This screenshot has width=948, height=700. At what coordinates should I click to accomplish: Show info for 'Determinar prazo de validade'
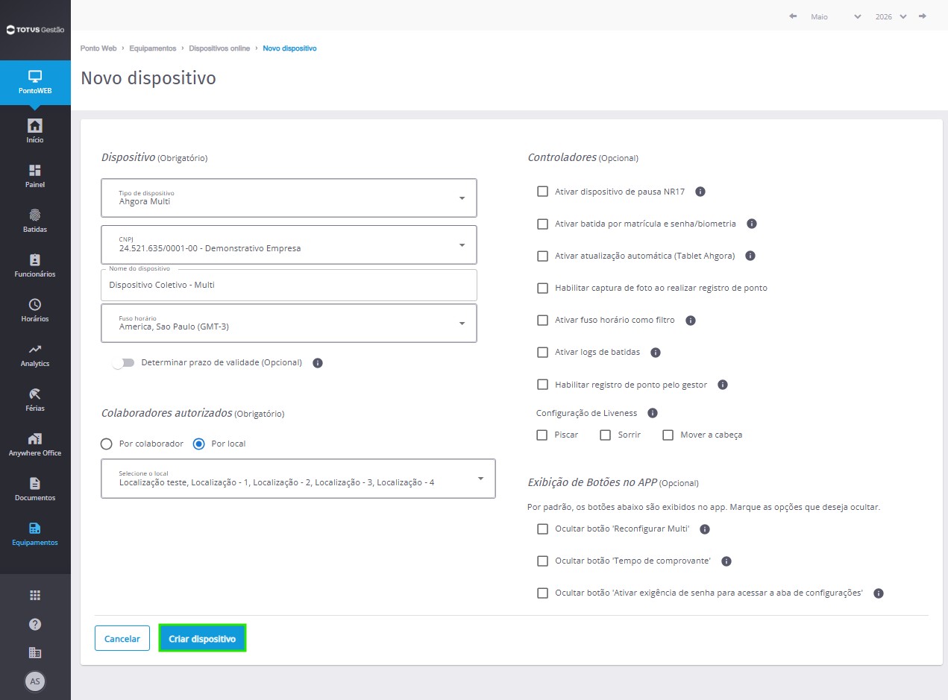(318, 363)
